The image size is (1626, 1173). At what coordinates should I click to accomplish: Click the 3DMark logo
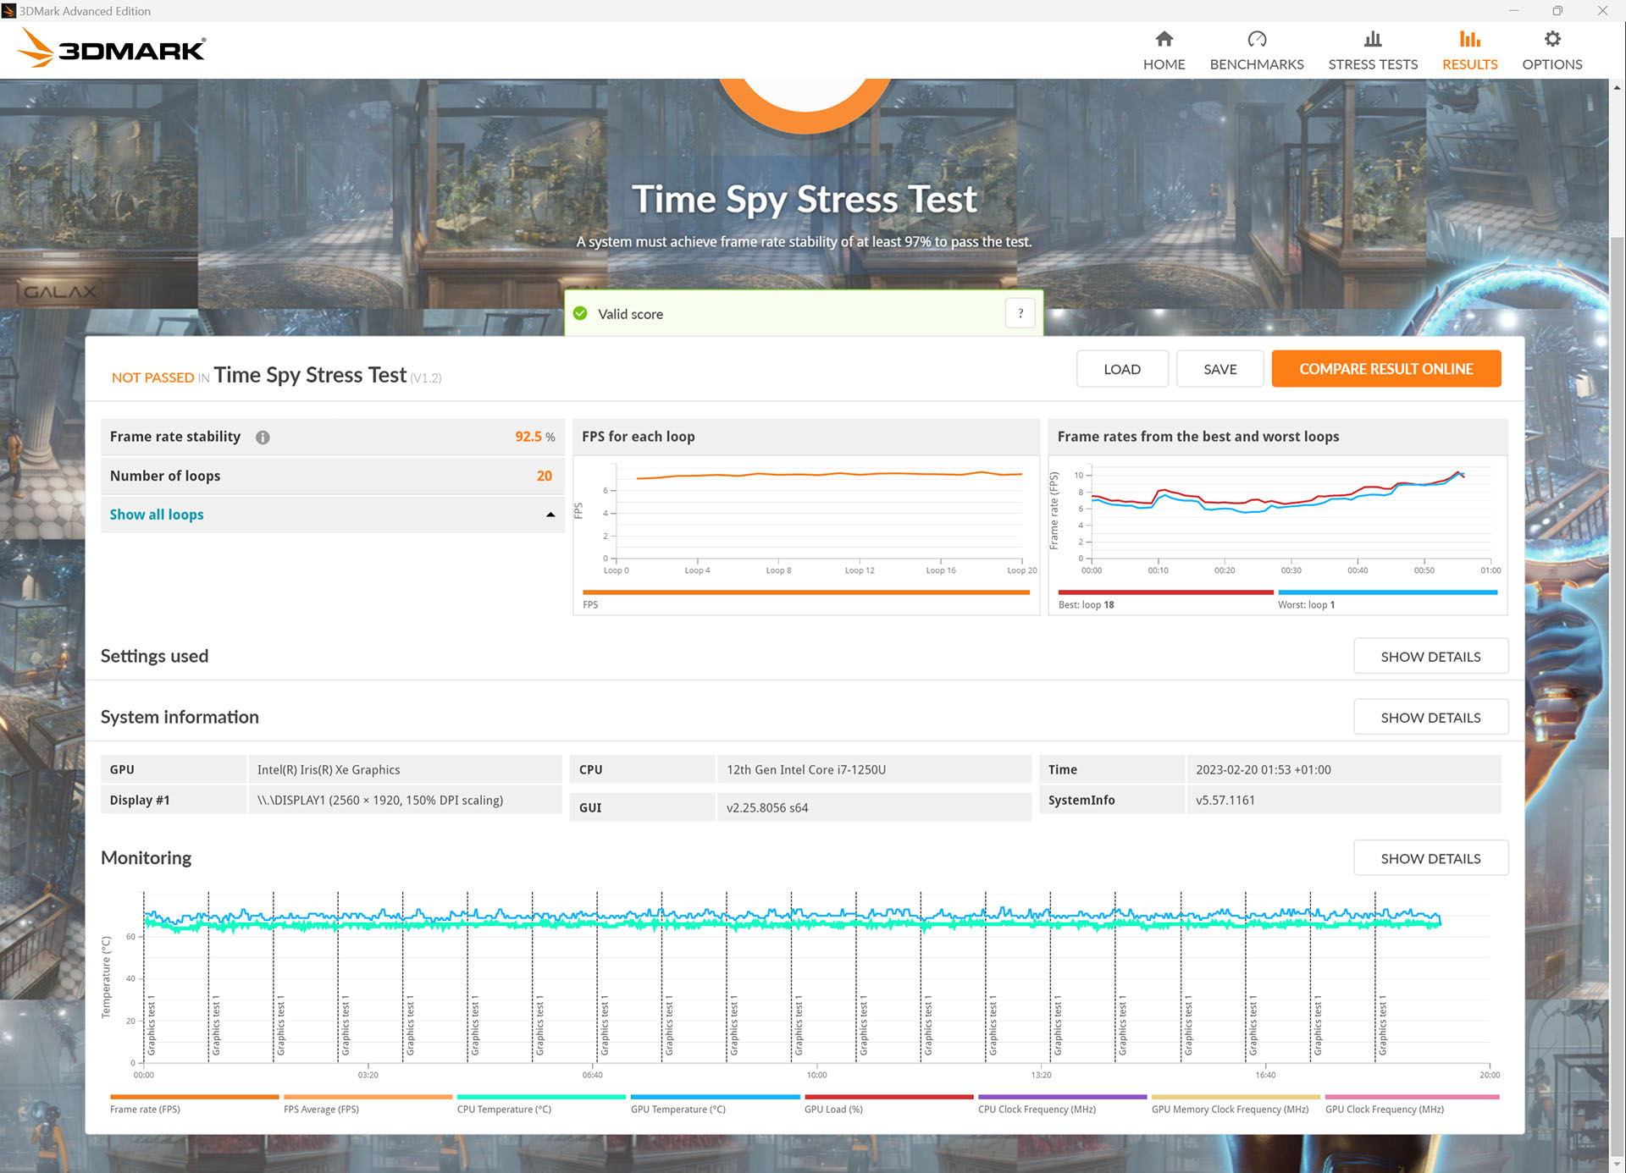tap(111, 47)
